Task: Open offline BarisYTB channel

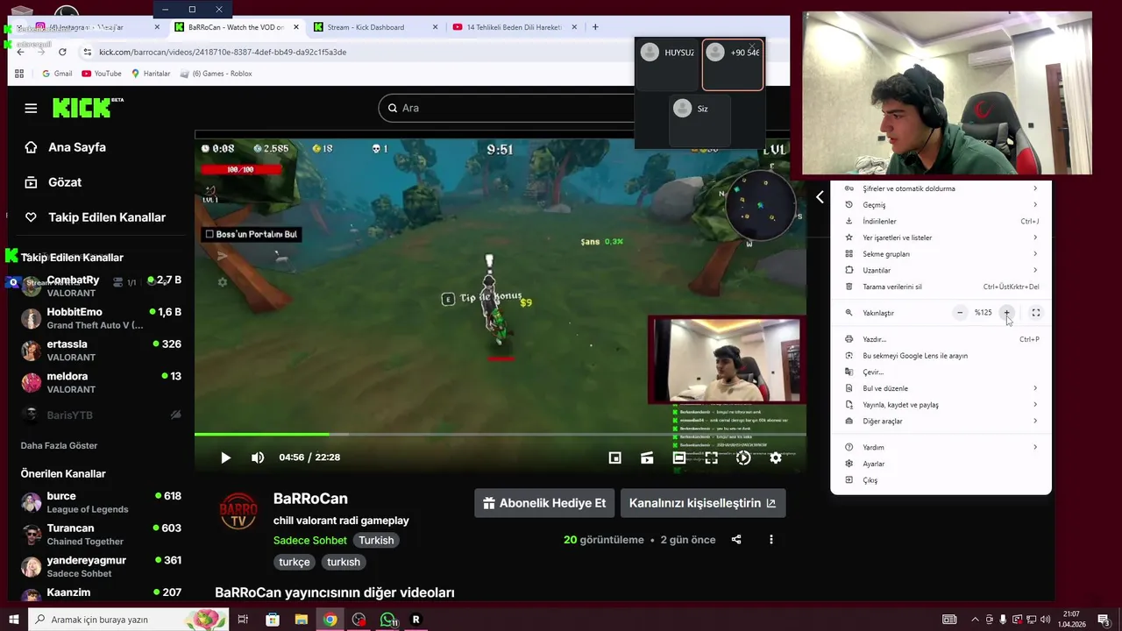Action: 101,415
